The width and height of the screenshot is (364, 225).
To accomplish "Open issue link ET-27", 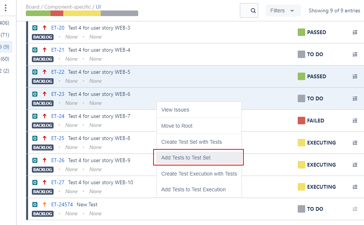I will [58, 182].
